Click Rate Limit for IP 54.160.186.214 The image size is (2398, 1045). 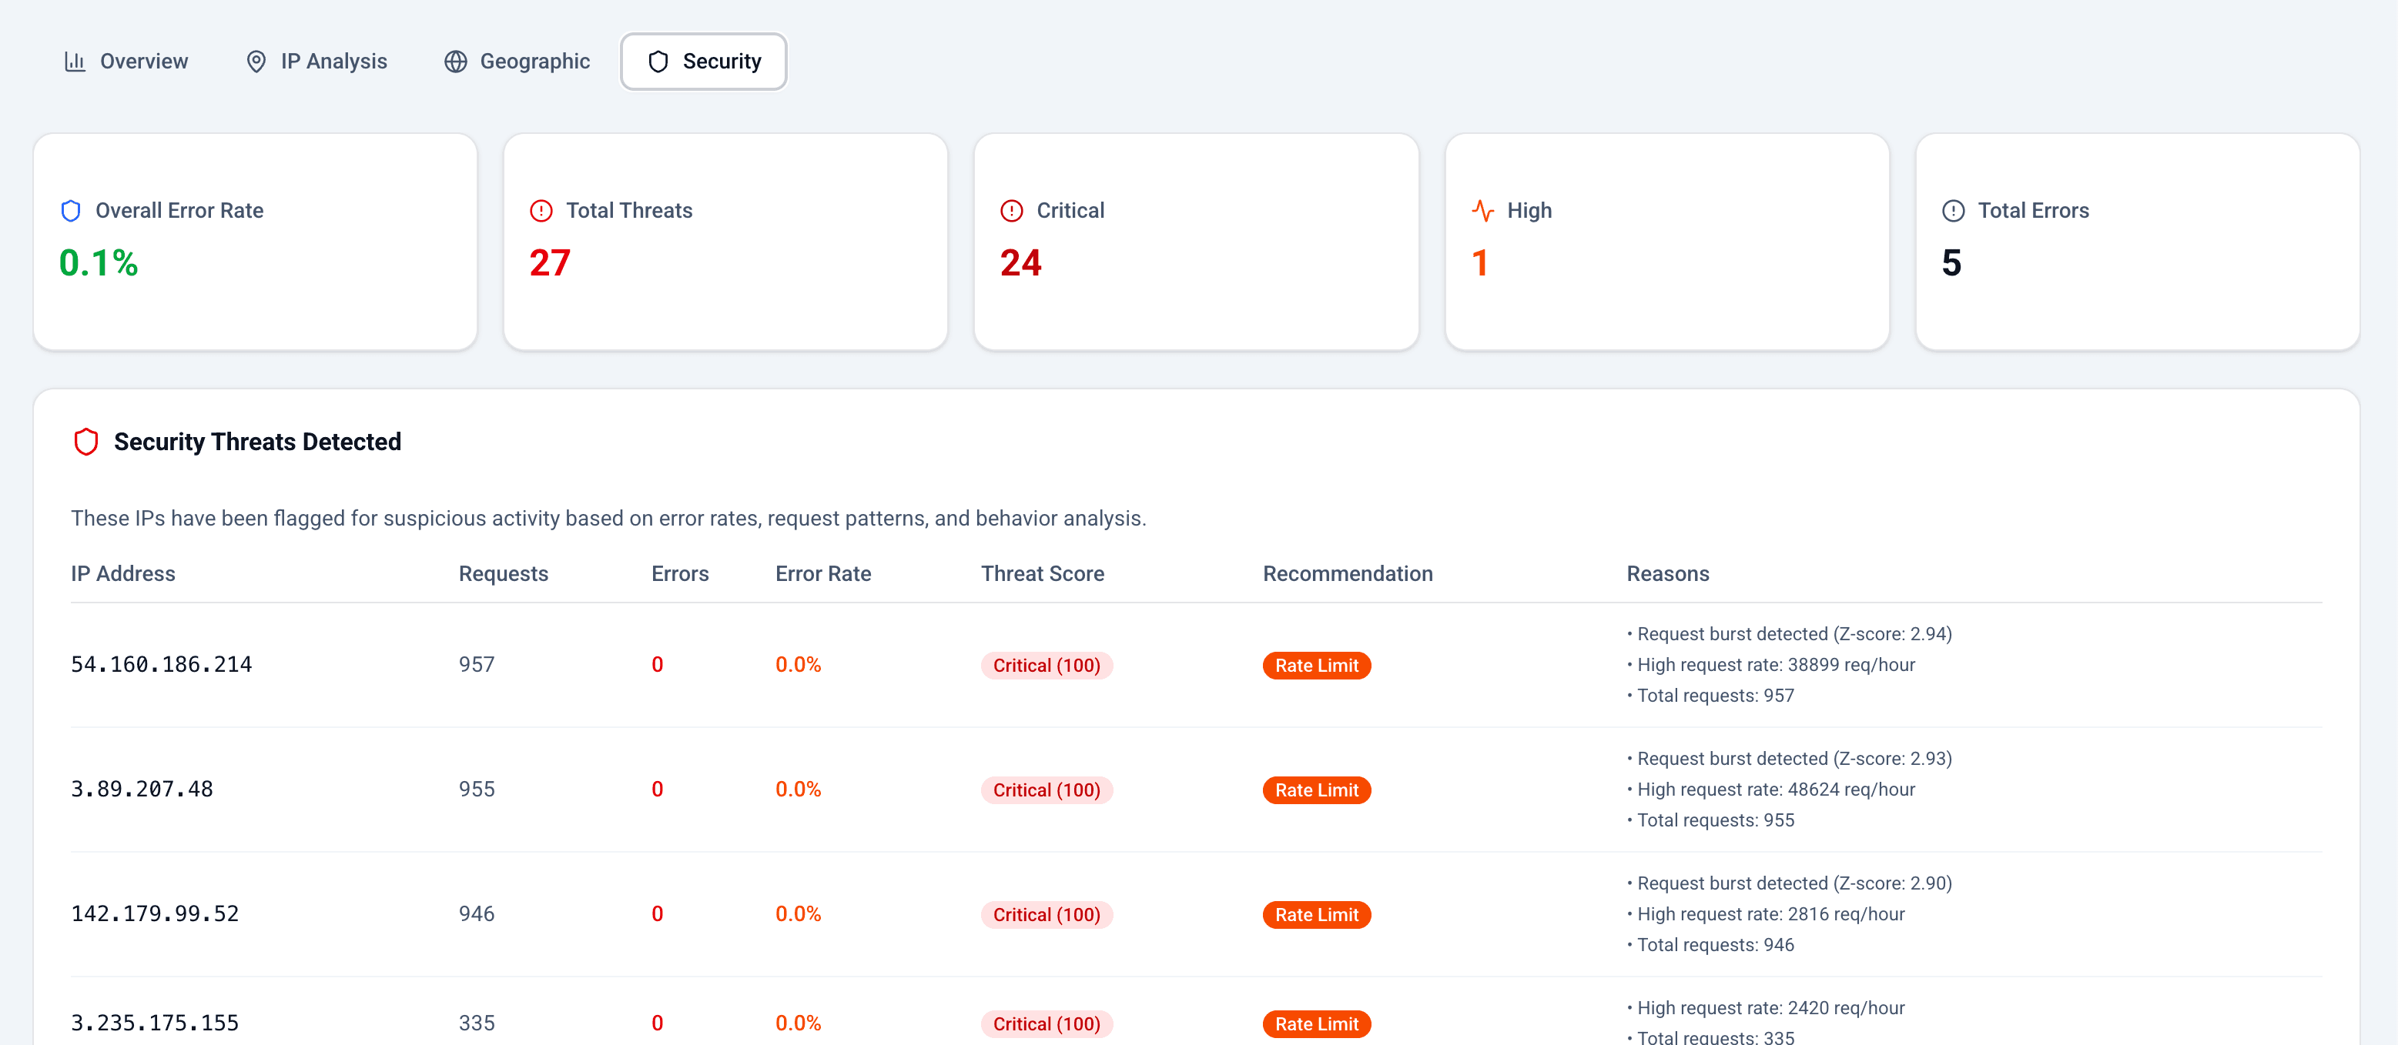(1316, 666)
